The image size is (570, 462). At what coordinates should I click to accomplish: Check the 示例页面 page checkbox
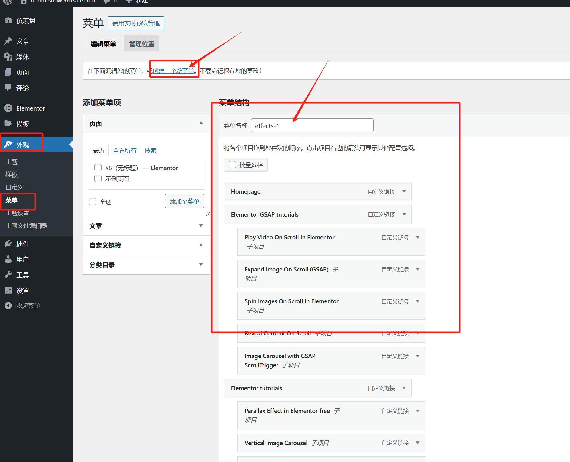click(98, 178)
